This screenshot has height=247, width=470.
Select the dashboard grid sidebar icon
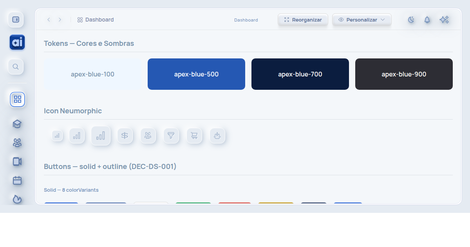tap(17, 99)
